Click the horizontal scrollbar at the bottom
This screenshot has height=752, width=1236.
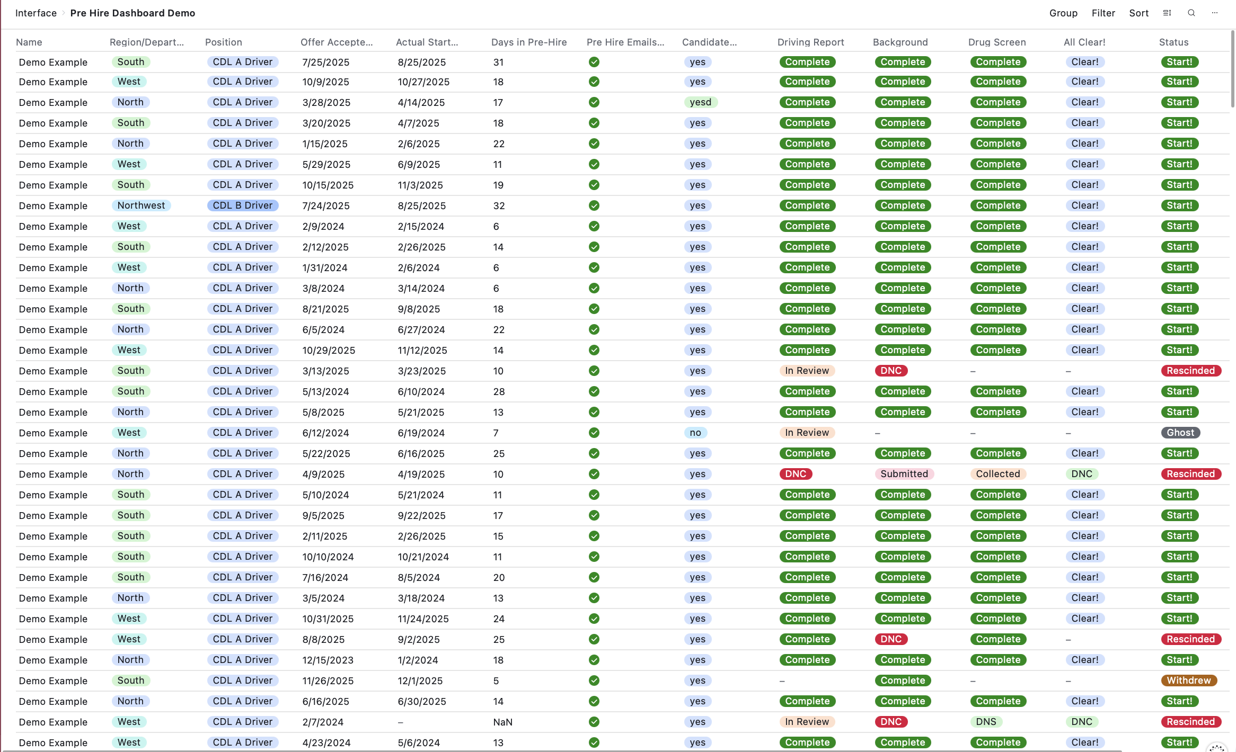pyautogui.click(x=562, y=750)
